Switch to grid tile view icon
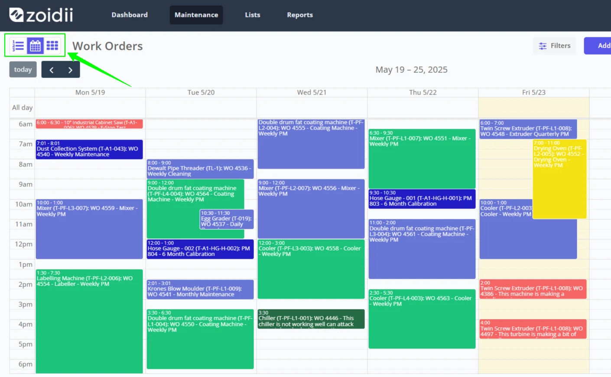This screenshot has height=377, width=611. 52,45
